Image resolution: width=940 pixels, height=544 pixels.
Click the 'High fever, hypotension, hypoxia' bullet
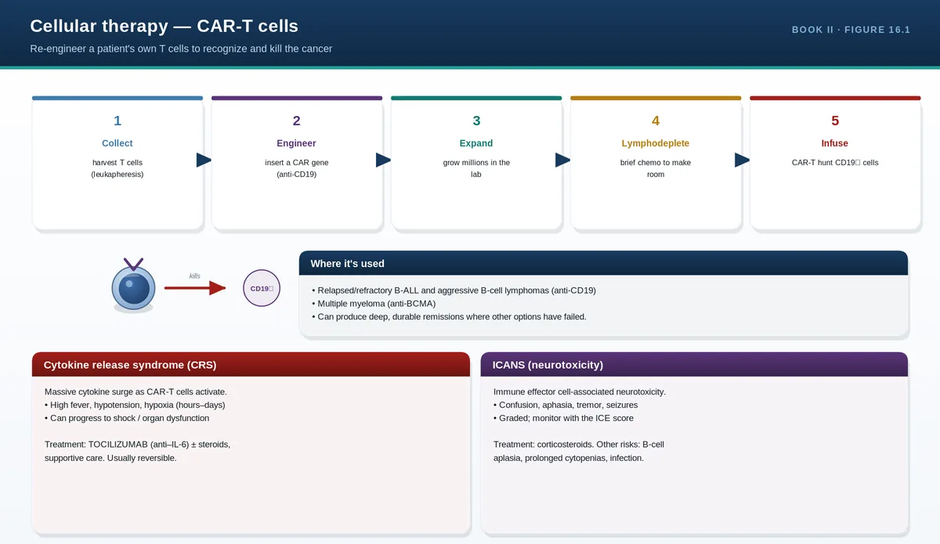point(135,405)
